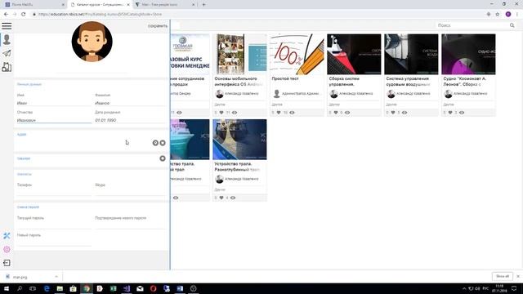Edit the Отчество field
The image size is (523, 294).
pos(54,120)
